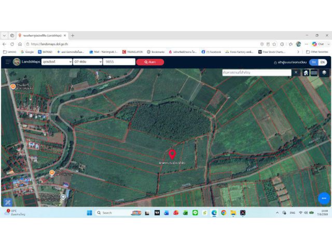Click the measure tool icon bottom-left of map

click(8, 202)
